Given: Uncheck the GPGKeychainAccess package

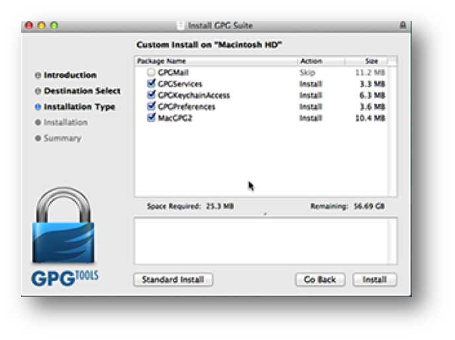Looking at the screenshot, I should [151, 95].
